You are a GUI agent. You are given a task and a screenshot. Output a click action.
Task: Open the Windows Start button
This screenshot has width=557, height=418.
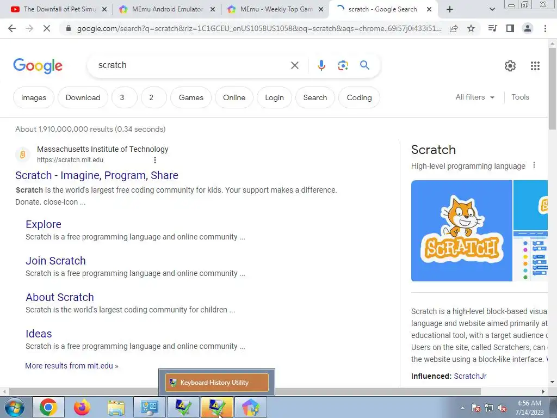click(x=14, y=407)
